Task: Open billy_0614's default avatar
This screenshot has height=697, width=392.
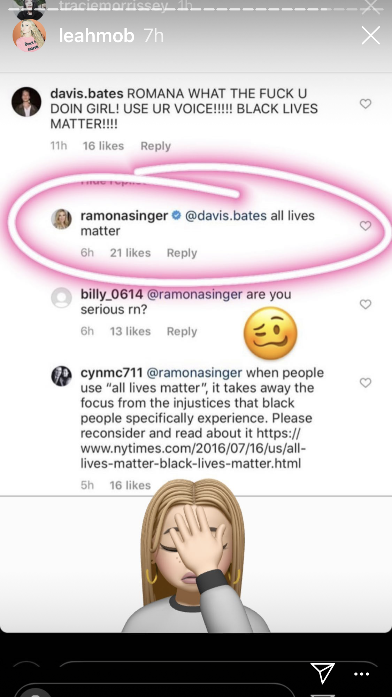Action: (61, 297)
